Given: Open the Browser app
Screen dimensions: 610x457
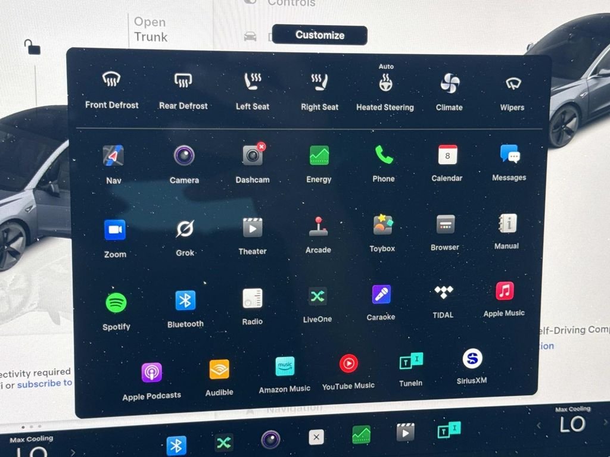Looking at the screenshot, I should click(445, 232).
